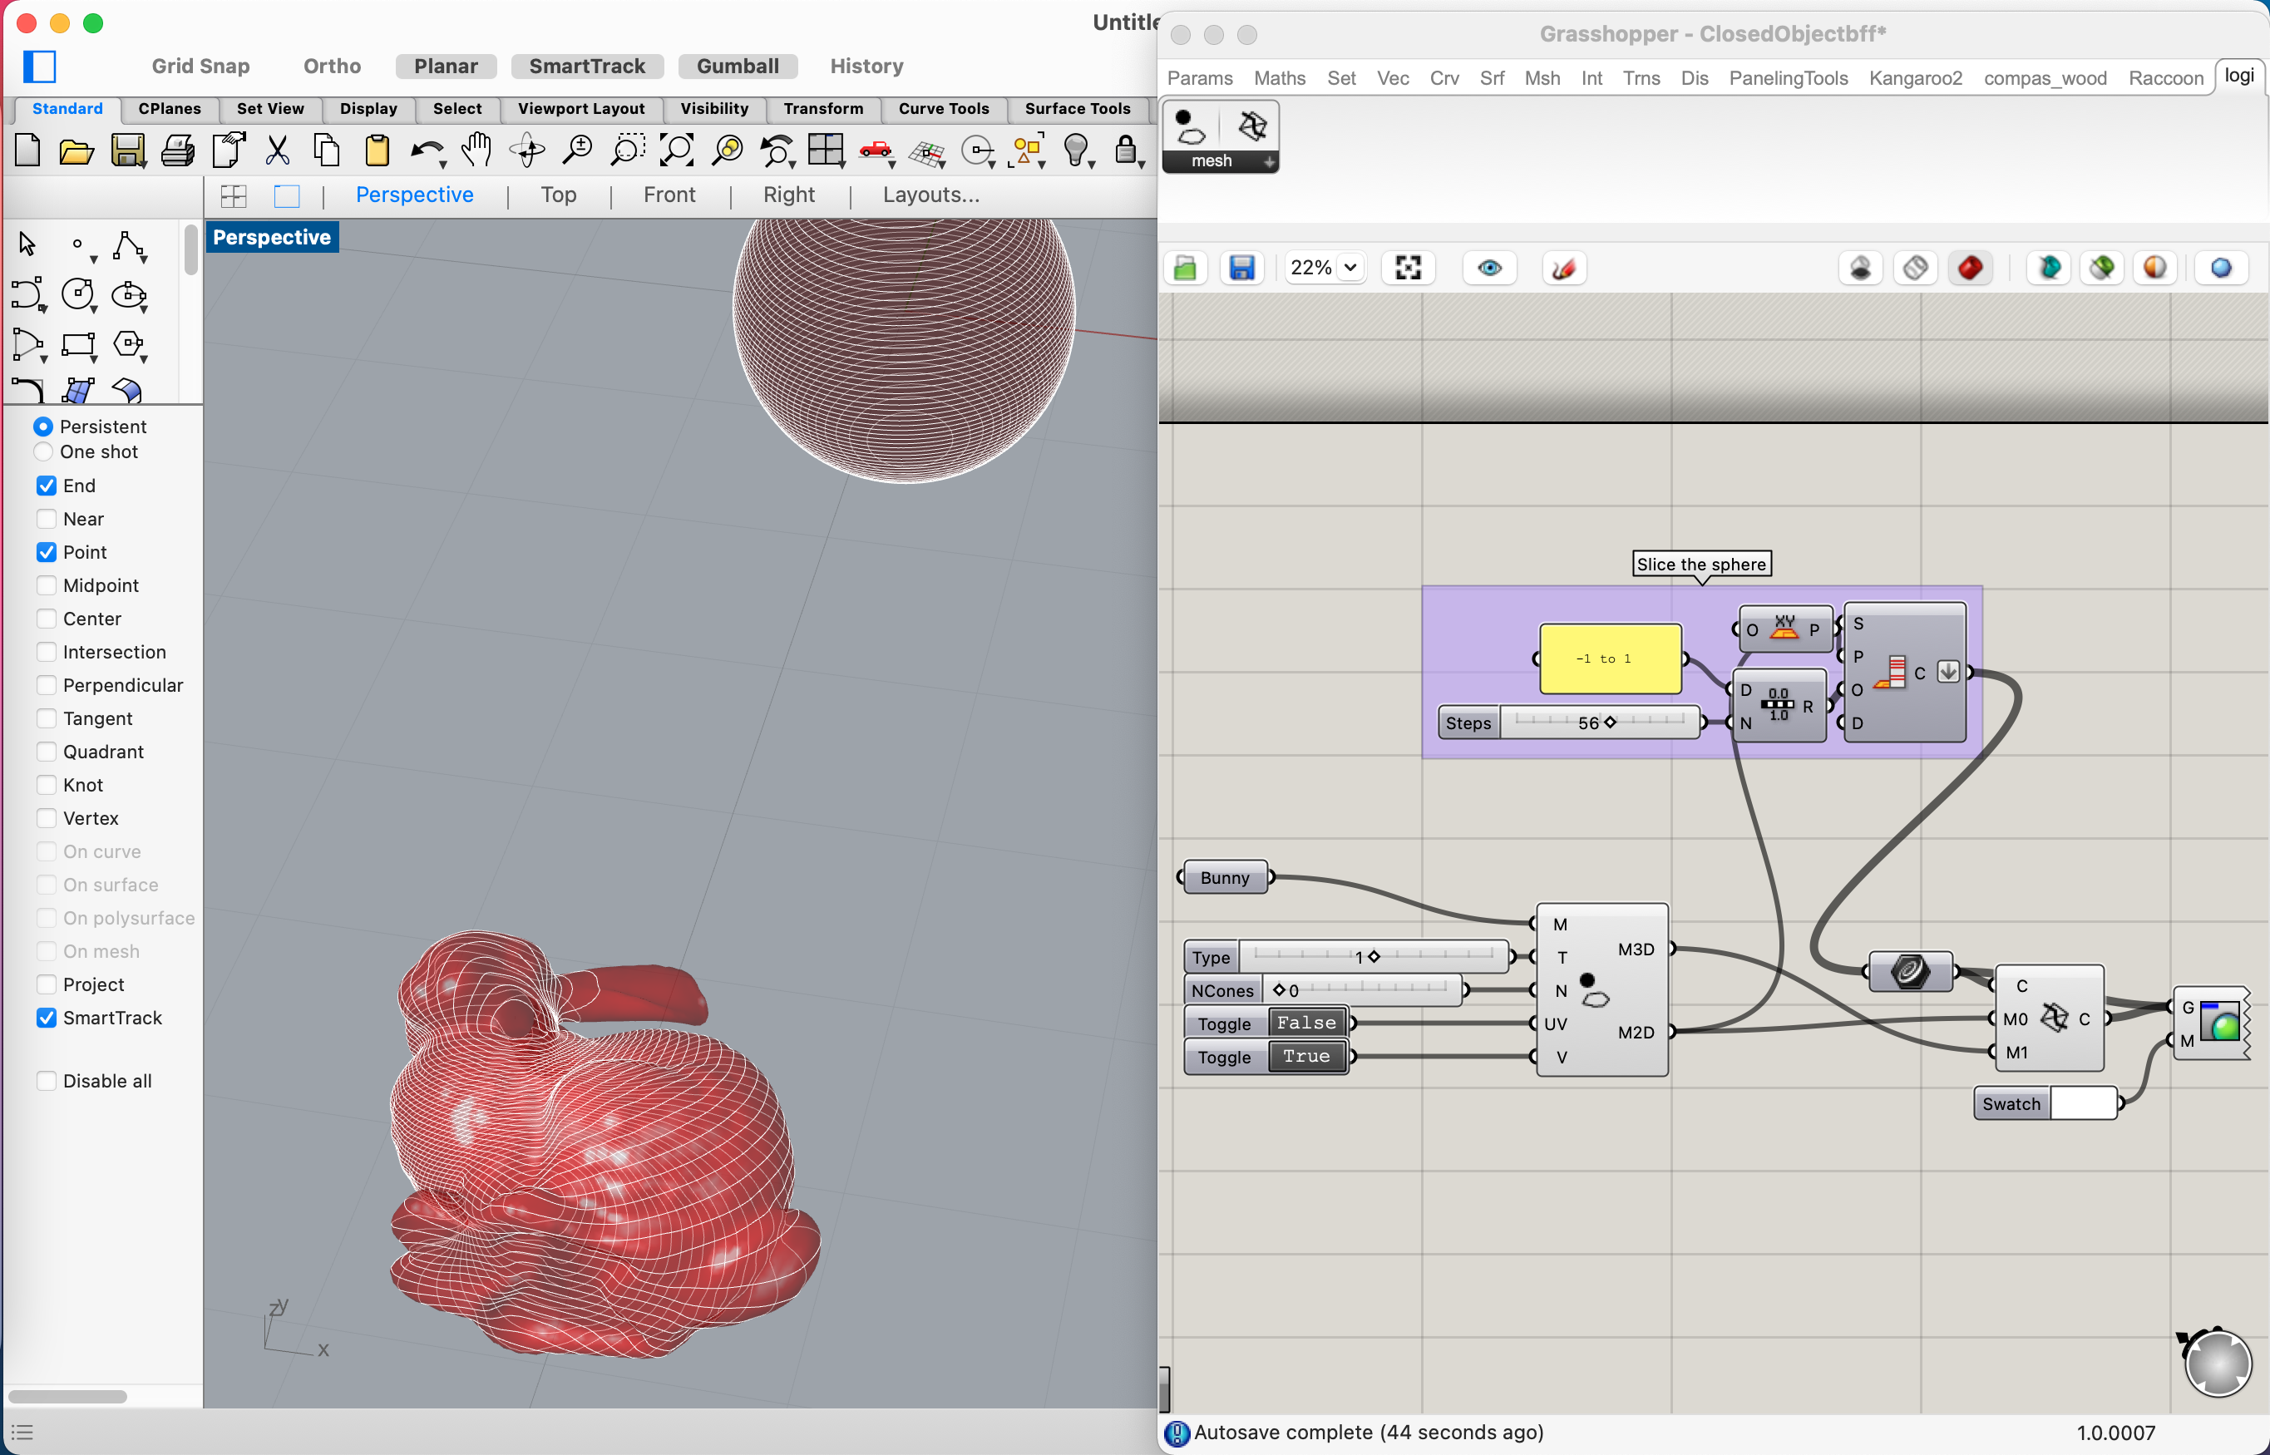Open the Kangaroo2 tab in Grasshopper
The width and height of the screenshot is (2270, 1455).
pyautogui.click(x=1915, y=78)
